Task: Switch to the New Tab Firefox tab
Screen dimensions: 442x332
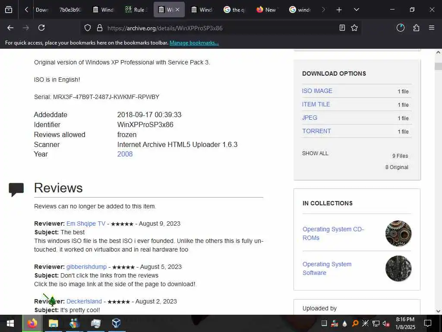Action: [x=267, y=10]
